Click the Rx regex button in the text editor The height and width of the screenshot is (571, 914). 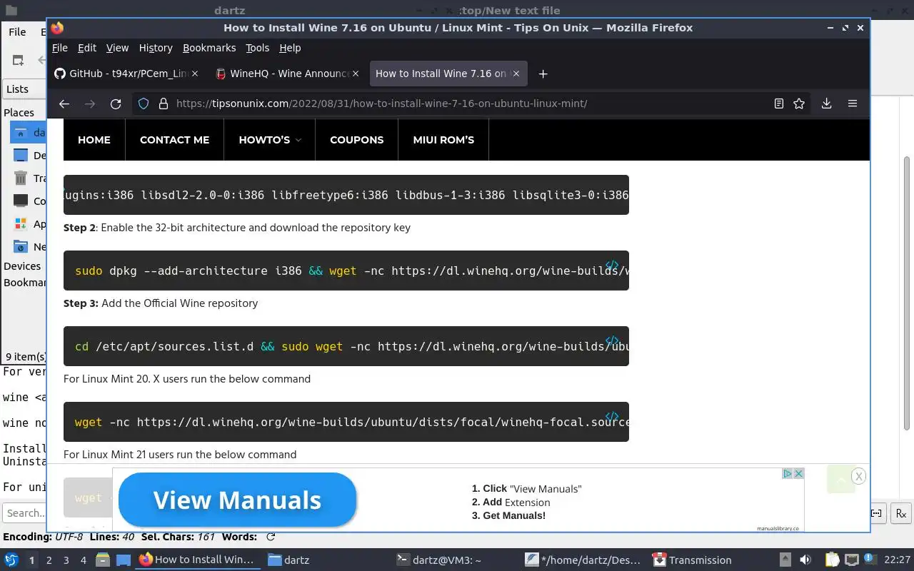(901, 512)
